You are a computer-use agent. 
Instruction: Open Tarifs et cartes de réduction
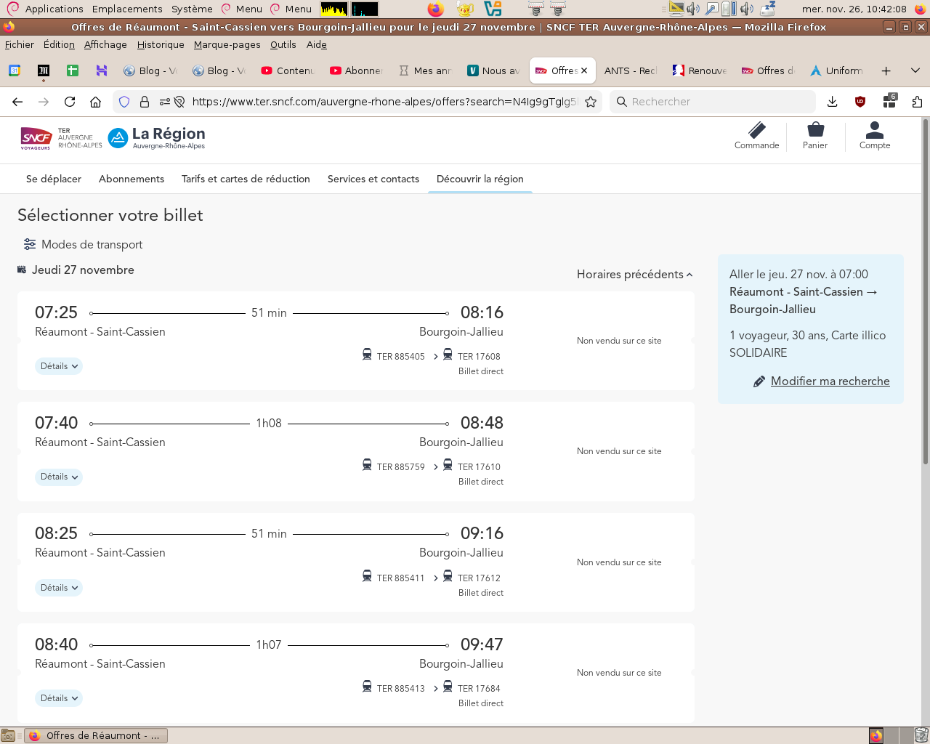tap(246, 179)
